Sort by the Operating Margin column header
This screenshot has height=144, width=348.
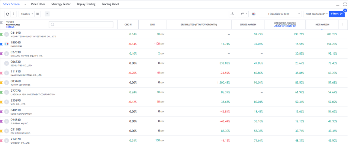[x=285, y=24]
